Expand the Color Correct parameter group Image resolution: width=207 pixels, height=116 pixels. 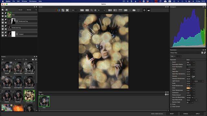point(171,107)
